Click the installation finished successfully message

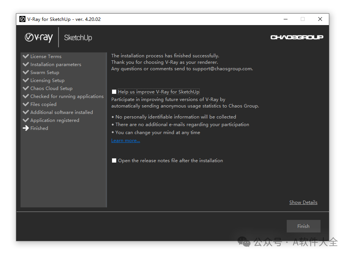tap(165, 56)
